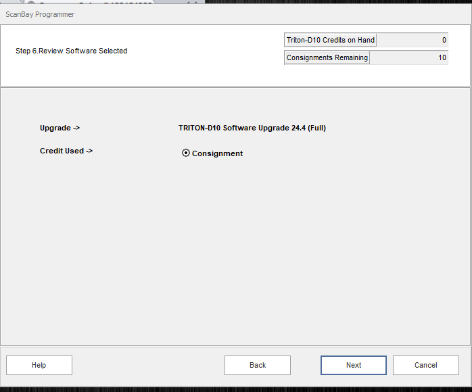Click the background browser tab above the dialog
The image size is (472, 392).
95,2
